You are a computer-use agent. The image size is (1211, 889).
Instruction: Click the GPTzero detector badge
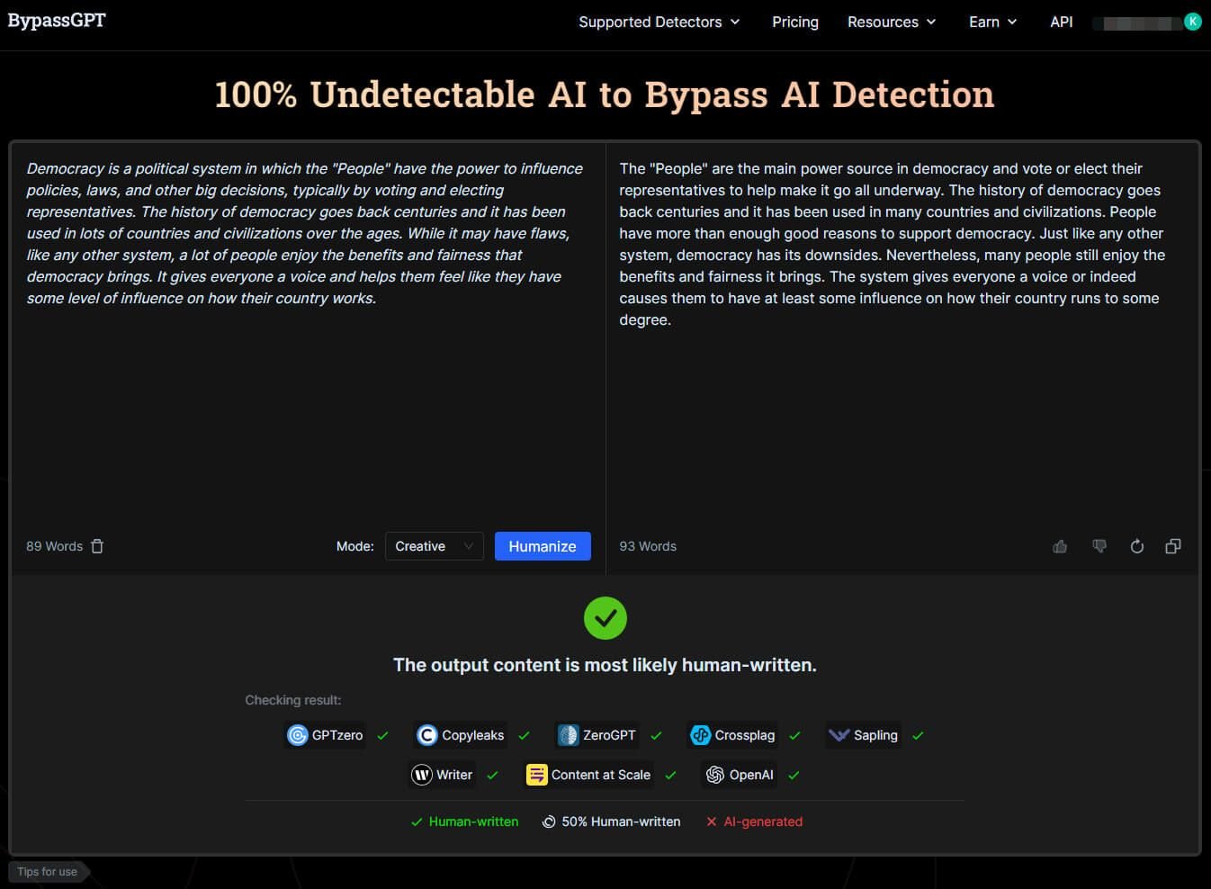coord(325,735)
